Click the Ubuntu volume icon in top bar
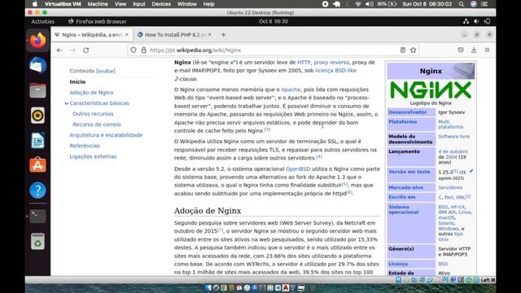Screen dimensions: 521x293 (x=476, y=21)
